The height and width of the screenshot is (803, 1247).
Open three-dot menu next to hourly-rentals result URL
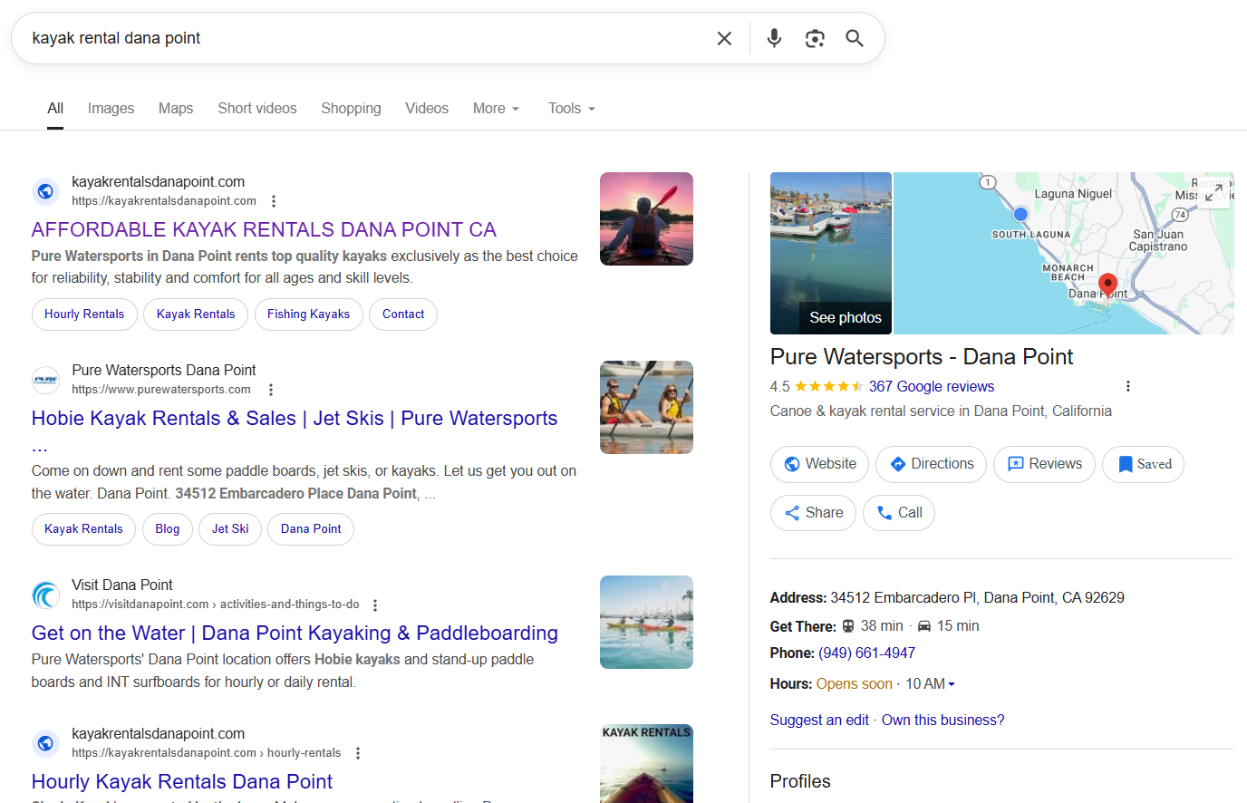click(x=358, y=753)
